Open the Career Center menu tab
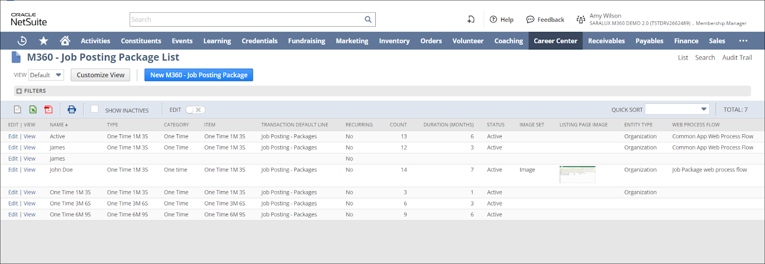Image resolution: width=765 pixels, height=264 pixels. click(555, 41)
